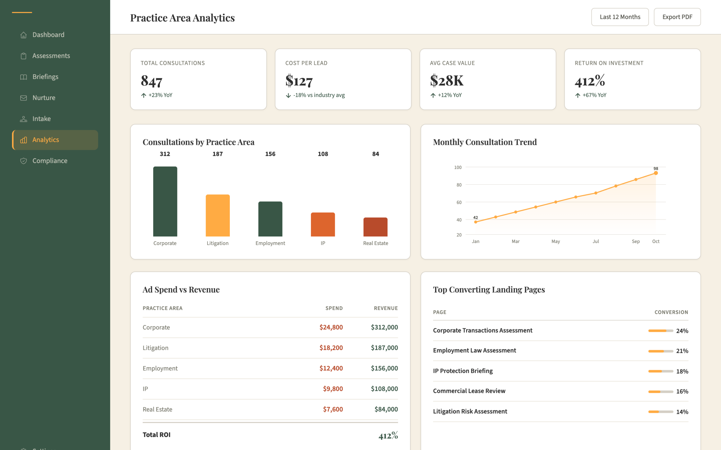Image resolution: width=721 pixels, height=450 pixels.
Task: Select the Corporate bar in the chart
Action: pos(165,201)
